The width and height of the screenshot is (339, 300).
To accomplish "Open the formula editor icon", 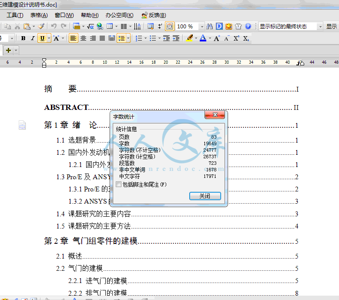I will 91,27.
